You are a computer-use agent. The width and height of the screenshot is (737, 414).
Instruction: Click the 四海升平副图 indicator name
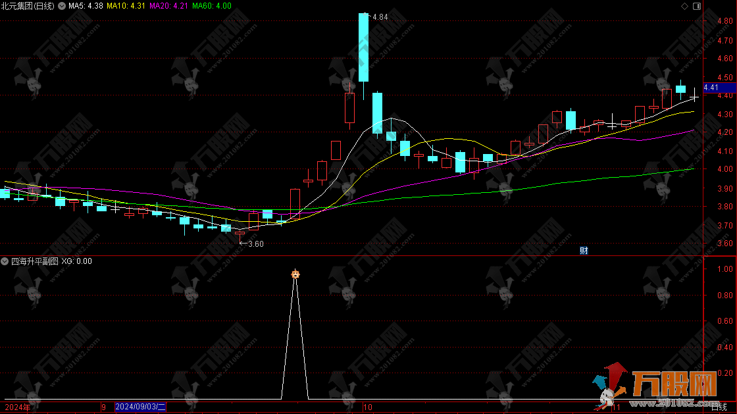click(x=35, y=261)
